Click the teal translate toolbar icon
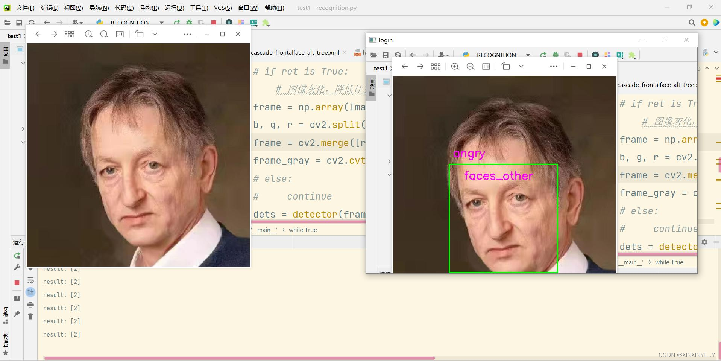Viewport: 721px width, 361px height. (253, 23)
